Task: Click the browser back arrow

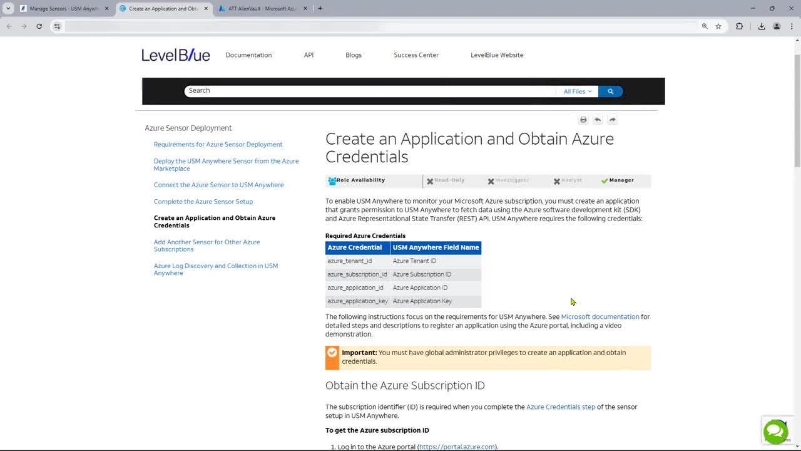Action: [9, 26]
